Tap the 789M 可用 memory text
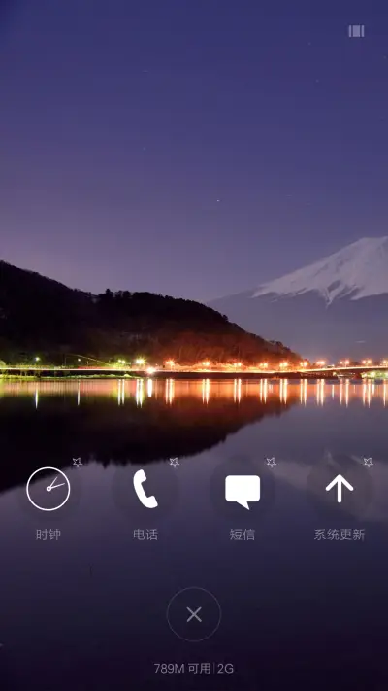The height and width of the screenshot is (691, 388). tap(182, 669)
